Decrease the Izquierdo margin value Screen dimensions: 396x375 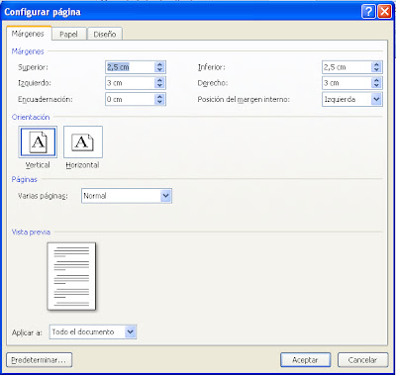pos(160,86)
